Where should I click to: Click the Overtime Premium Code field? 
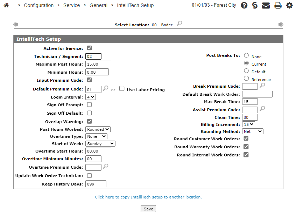[x=93, y=167]
